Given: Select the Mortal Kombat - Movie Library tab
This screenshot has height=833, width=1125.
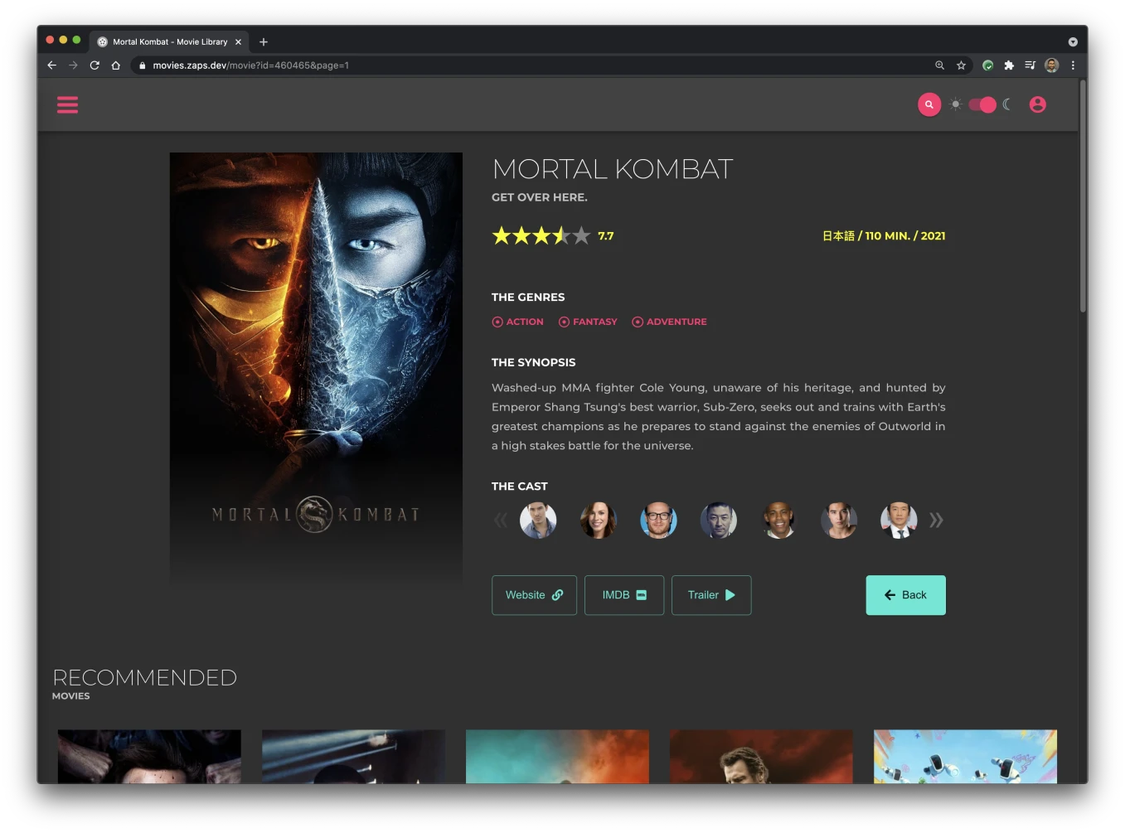Looking at the screenshot, I should (170, 41).
